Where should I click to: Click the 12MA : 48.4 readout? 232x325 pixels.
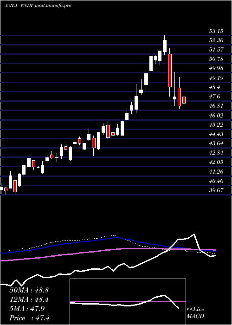(29, 299)
